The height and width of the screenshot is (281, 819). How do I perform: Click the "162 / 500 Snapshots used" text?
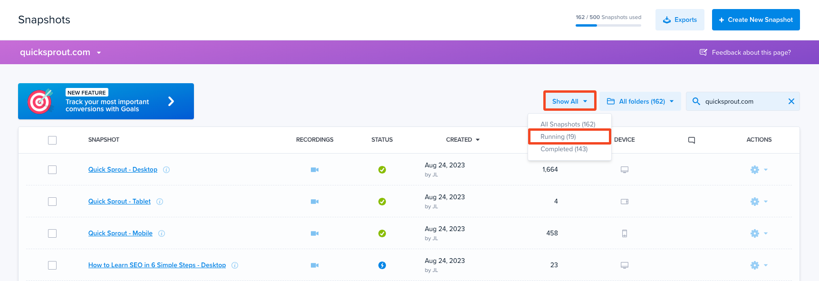[608, 17]
